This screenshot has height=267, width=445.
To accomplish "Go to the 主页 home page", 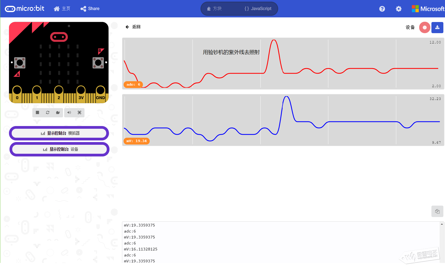I will click(62, 9).
